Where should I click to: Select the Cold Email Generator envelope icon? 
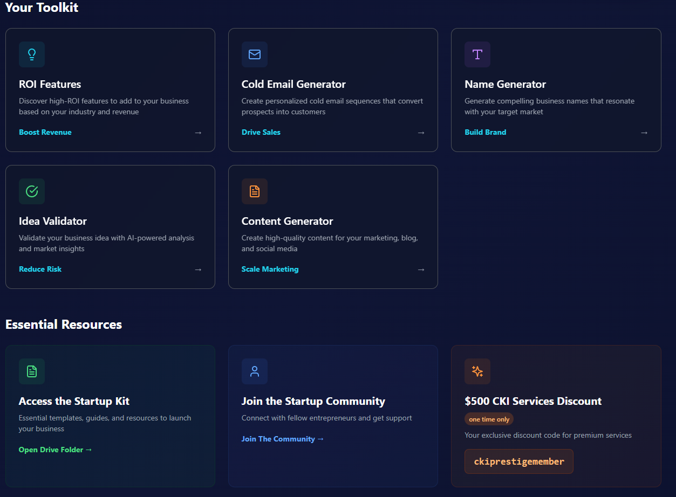[254, 54]
